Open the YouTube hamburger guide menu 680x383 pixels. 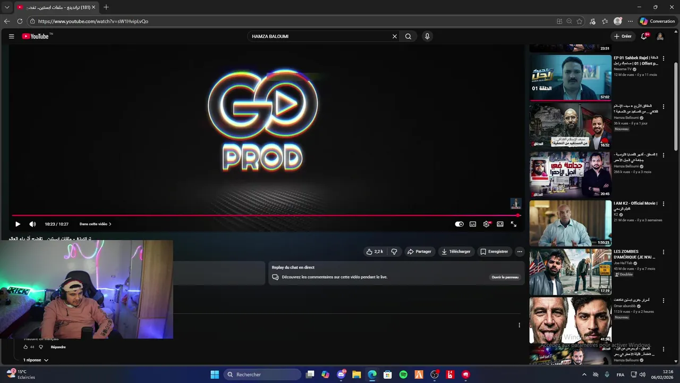click(11, 36)
